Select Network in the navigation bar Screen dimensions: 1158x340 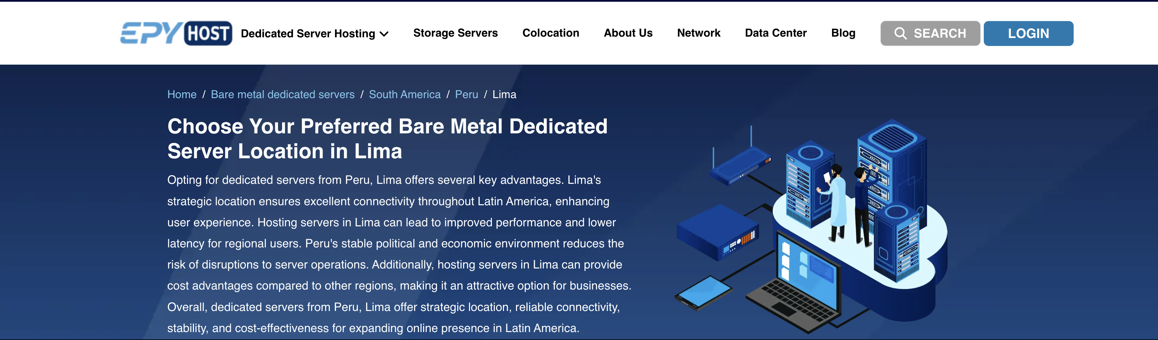(x=699, y=33)
